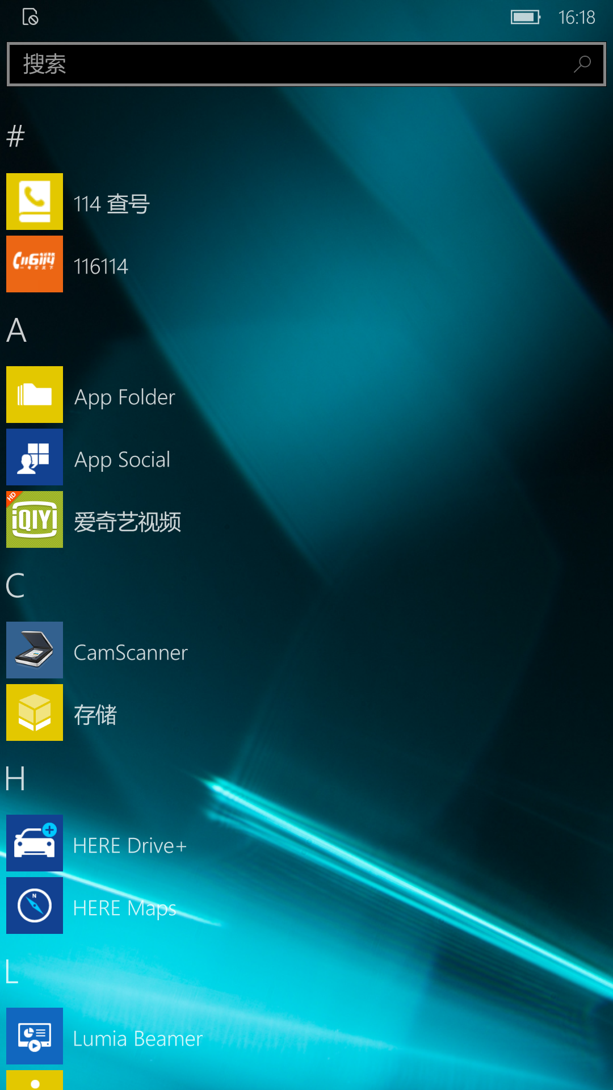
Task: Tap the magnifier icon in search box
Action: (x=582, y=64)
